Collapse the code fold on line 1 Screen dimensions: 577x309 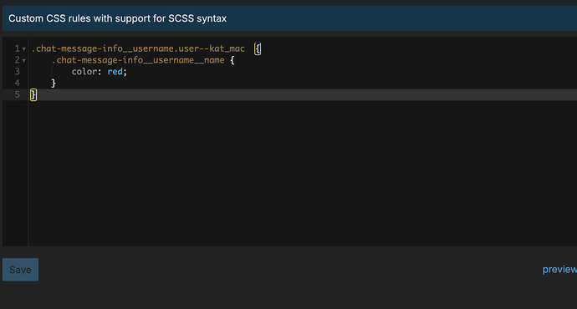(x=24, y=49)
